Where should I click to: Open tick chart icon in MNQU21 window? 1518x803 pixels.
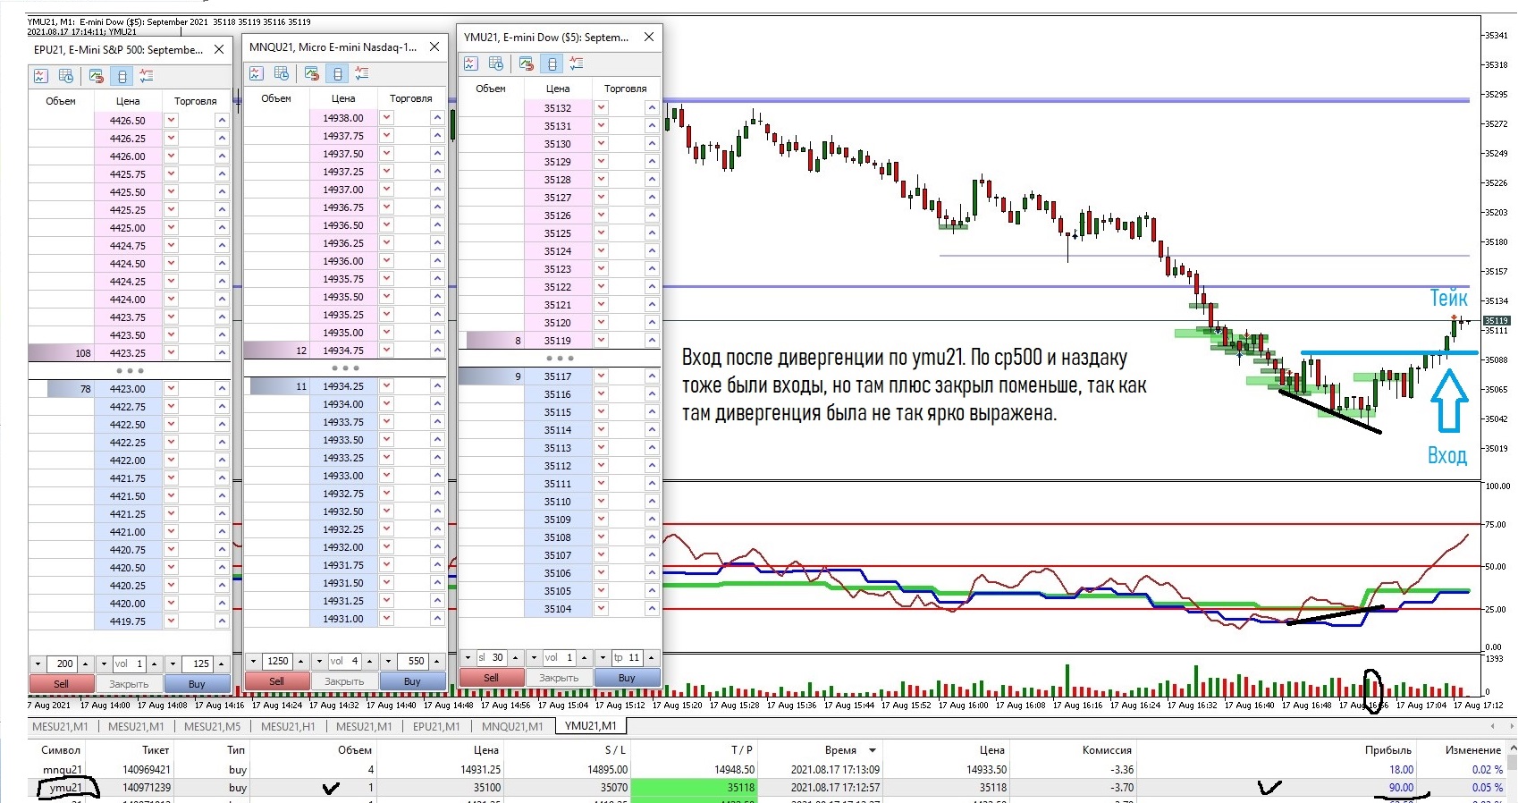click(256, 73)
